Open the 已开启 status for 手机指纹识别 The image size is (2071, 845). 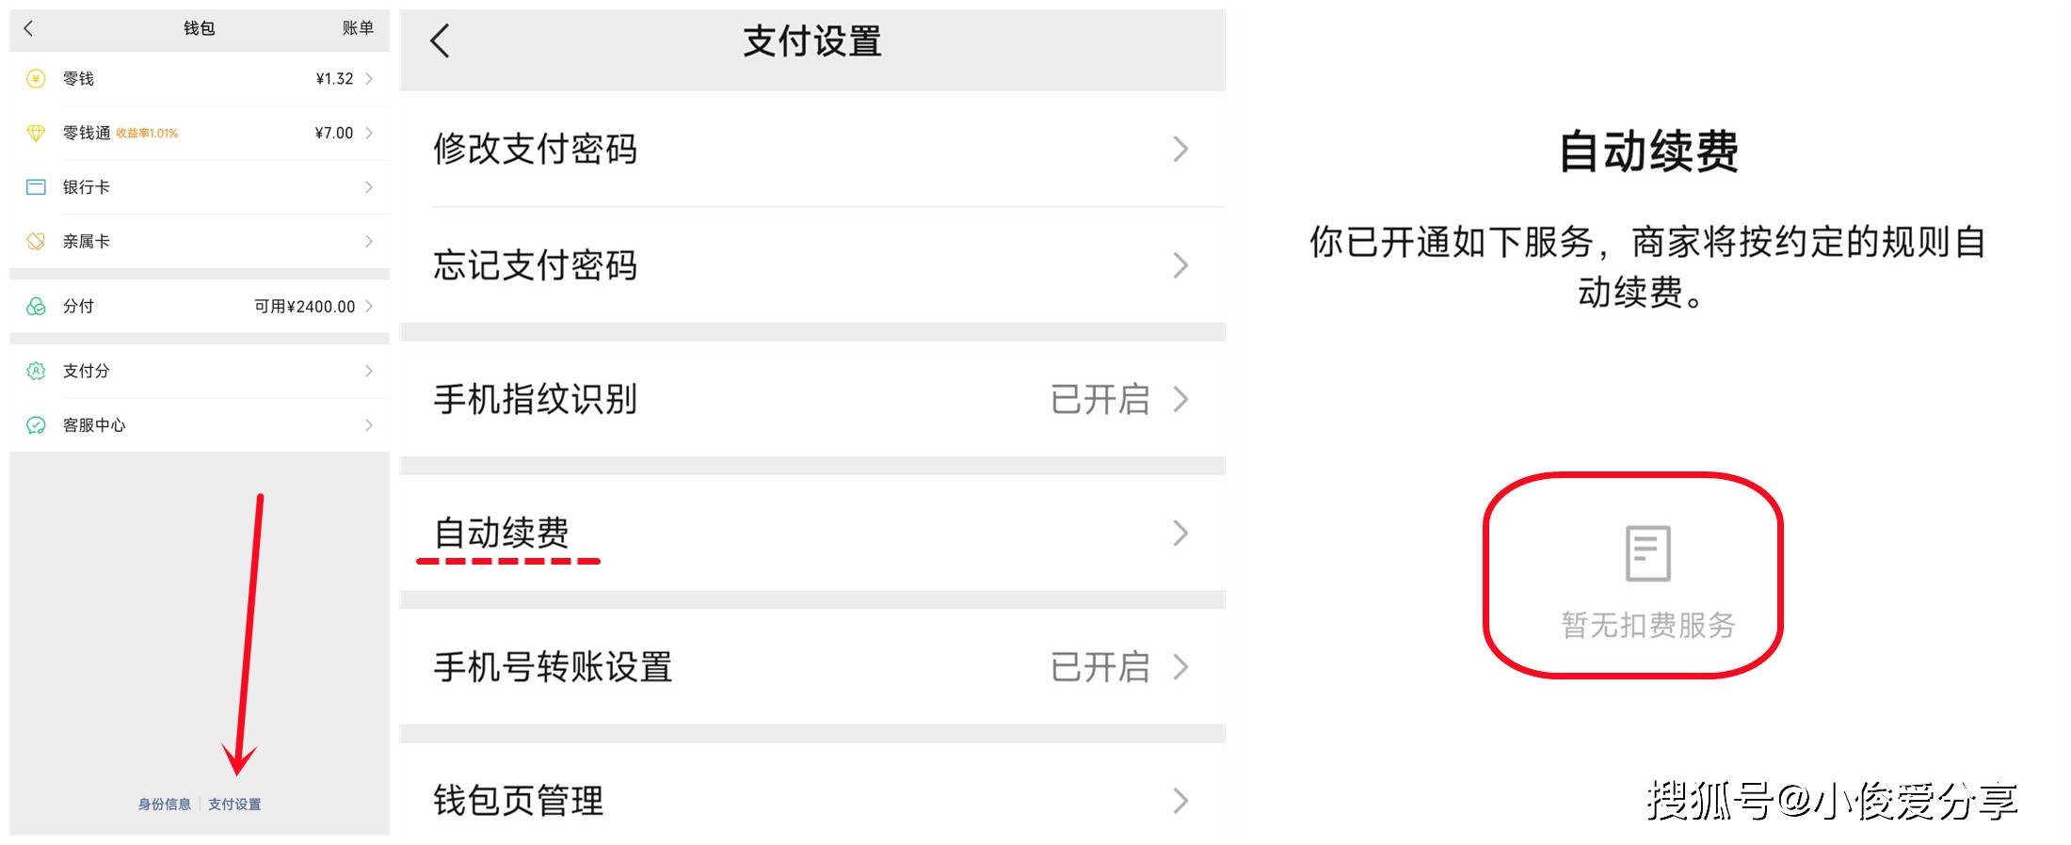pyautogui.click(x=1100, y=400)
